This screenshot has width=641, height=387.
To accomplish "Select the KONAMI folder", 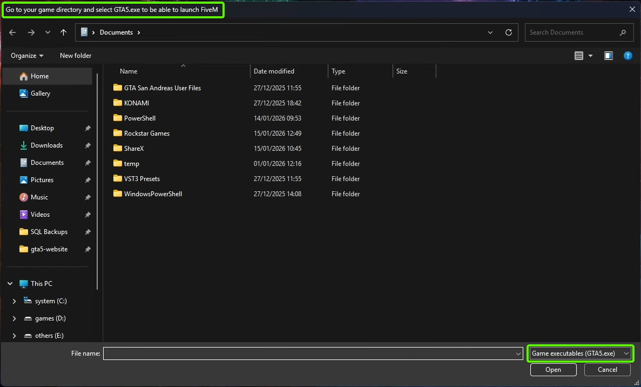I will (x=137, y=103).
